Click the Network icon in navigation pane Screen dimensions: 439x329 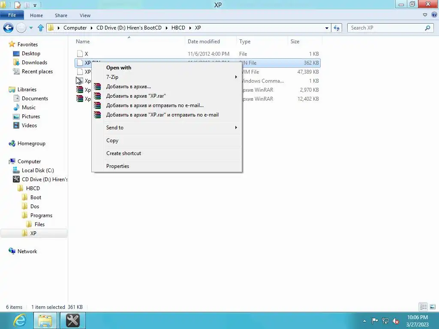[x=12, y=251]
